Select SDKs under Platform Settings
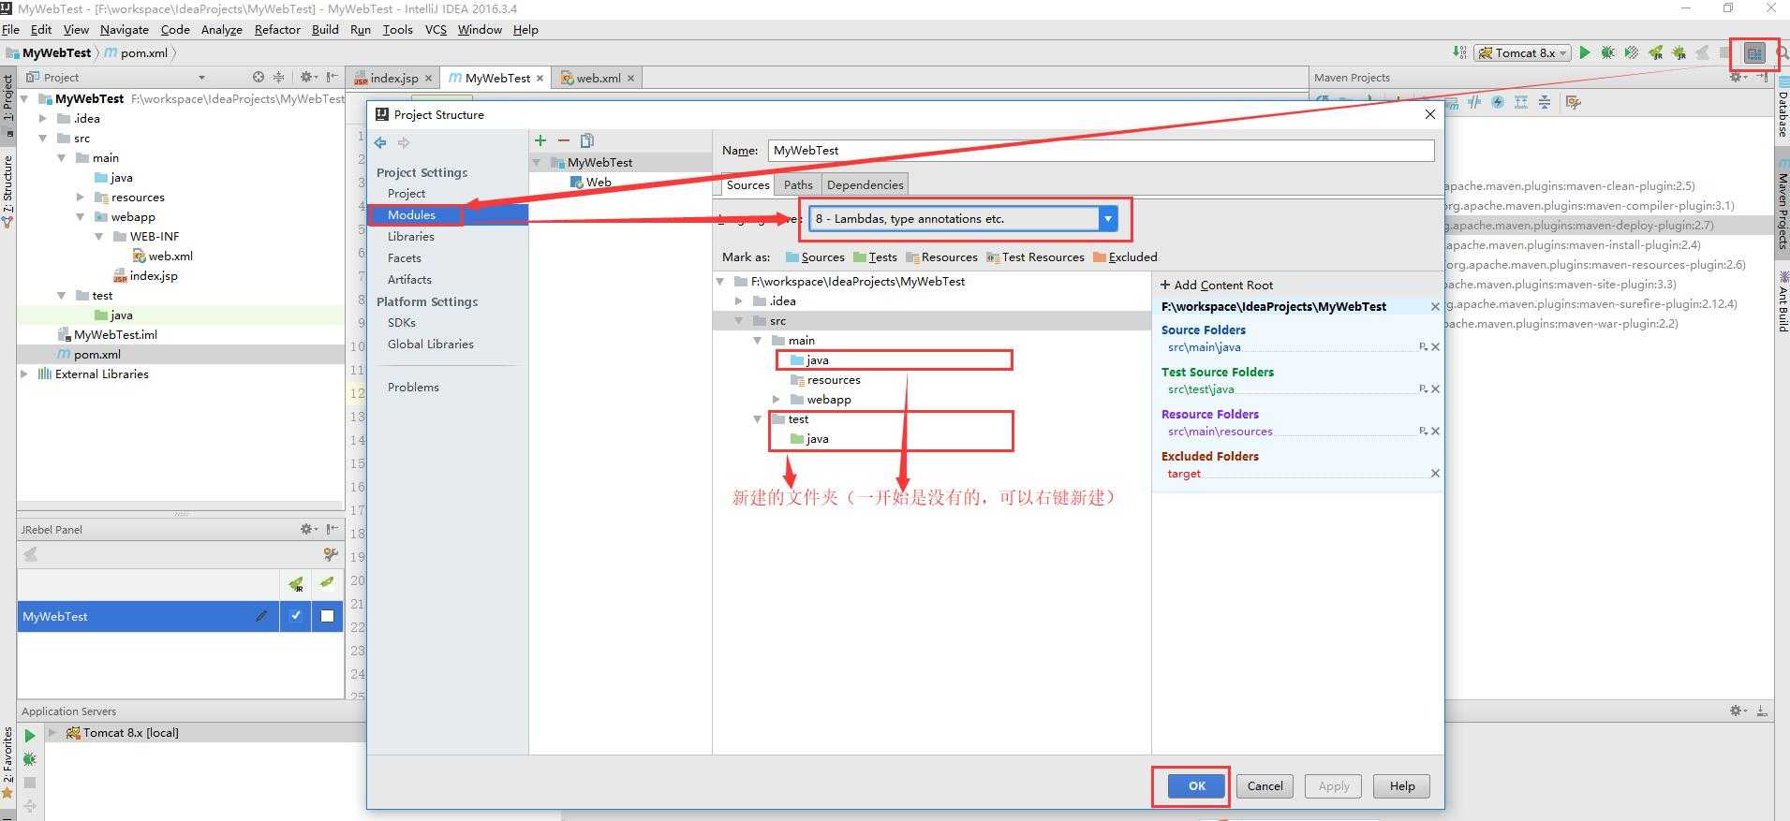 click(401, 323)
